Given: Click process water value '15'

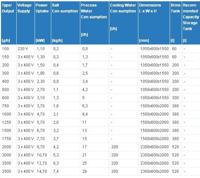Looking at the screenshot, I should [x=85, y=139].
